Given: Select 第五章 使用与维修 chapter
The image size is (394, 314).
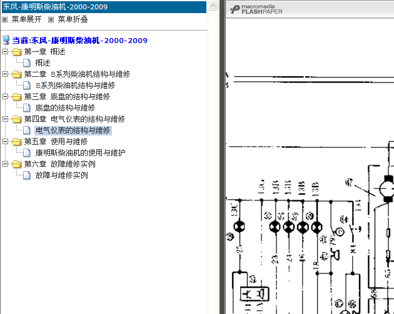Looking at the screenshot, I should (56, 142).
